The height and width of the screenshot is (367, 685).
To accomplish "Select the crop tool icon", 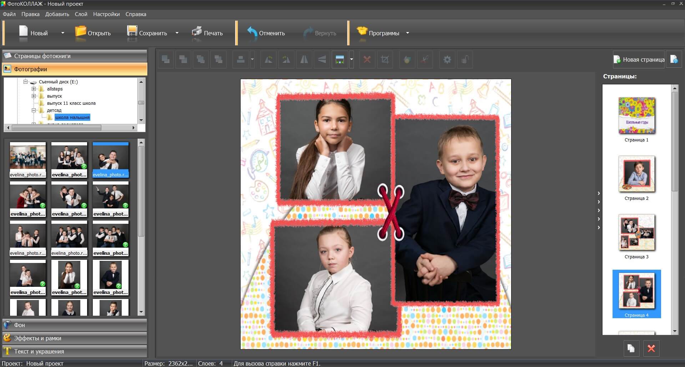I will [385, 60].
